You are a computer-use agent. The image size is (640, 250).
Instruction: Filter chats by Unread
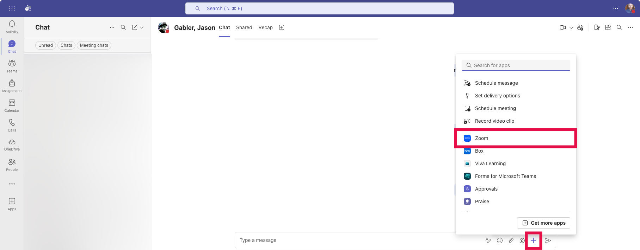click(45, 45)
